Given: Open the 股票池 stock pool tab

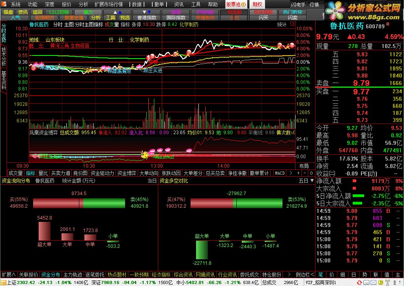Looking at the screenshot, I should pos(236,4).
